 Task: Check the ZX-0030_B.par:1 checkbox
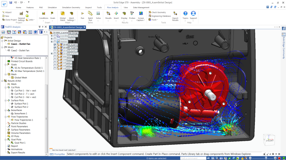(55, 50)
